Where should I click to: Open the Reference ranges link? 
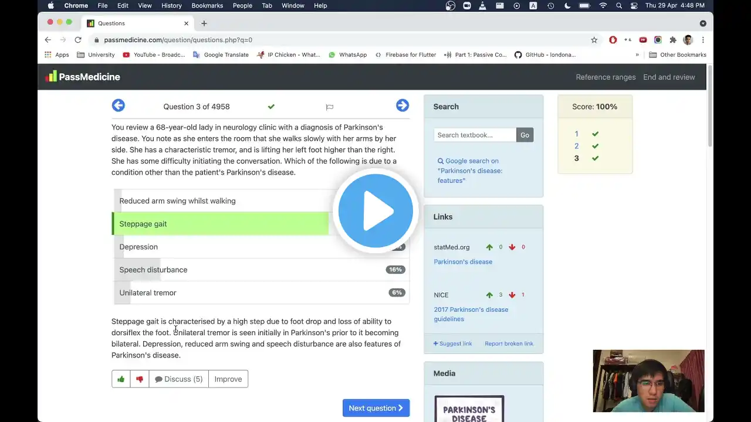click(x=605, y=77)
